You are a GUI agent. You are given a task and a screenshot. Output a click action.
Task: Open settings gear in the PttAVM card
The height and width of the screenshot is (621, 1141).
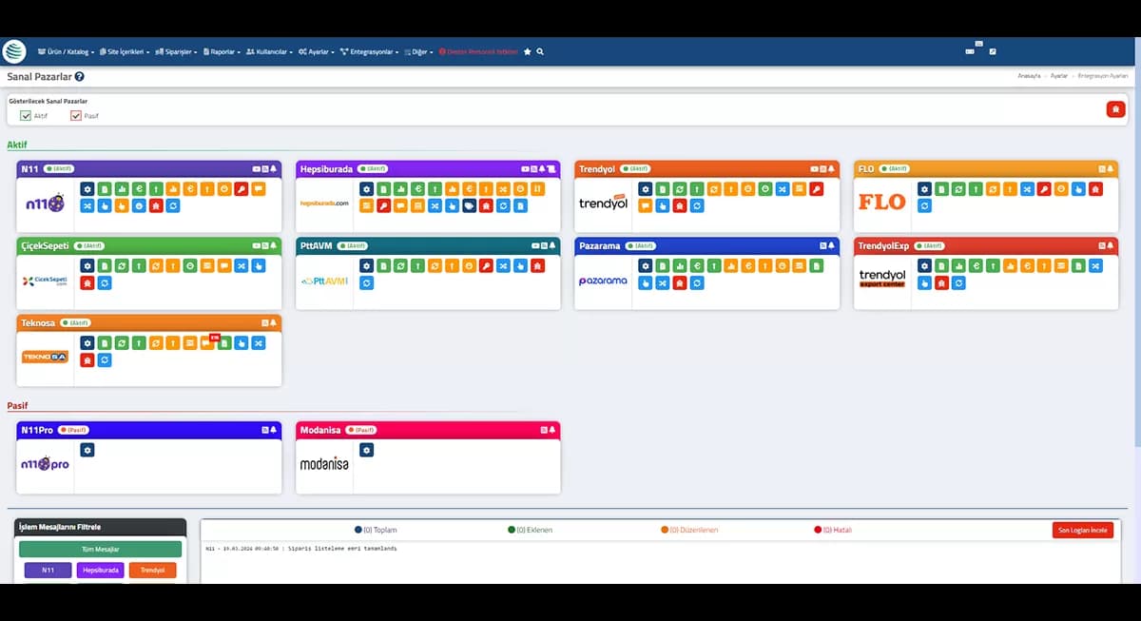[366, 265]
